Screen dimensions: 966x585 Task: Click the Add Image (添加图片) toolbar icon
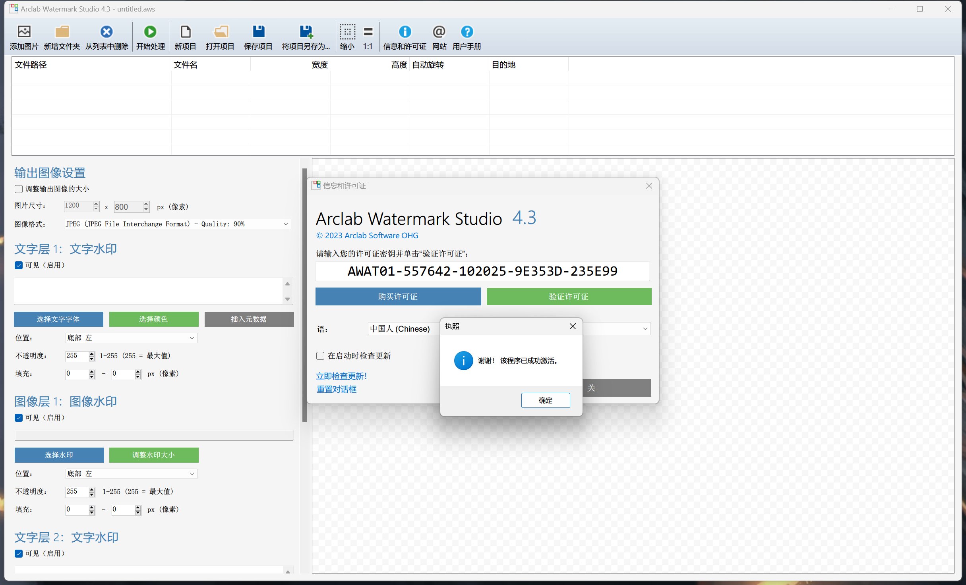click(x=24, y=32)
